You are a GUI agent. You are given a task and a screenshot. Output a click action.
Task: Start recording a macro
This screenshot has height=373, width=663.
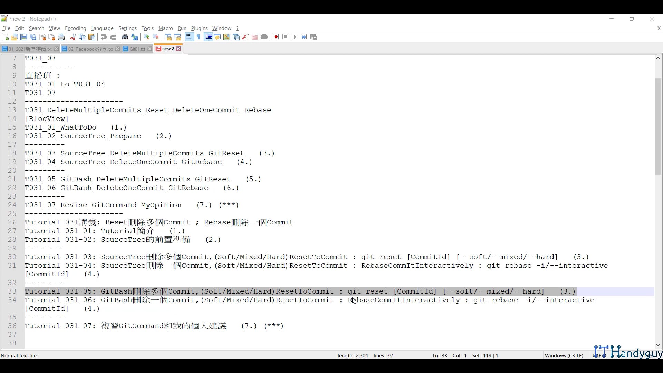(x=276, y=37)
